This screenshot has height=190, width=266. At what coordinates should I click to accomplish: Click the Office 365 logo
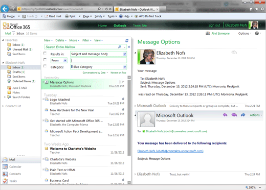16,26
